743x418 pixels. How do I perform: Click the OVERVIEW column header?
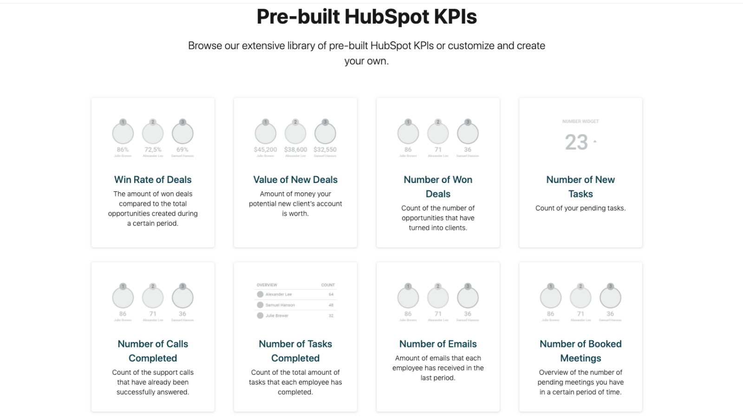pos(267,285)
